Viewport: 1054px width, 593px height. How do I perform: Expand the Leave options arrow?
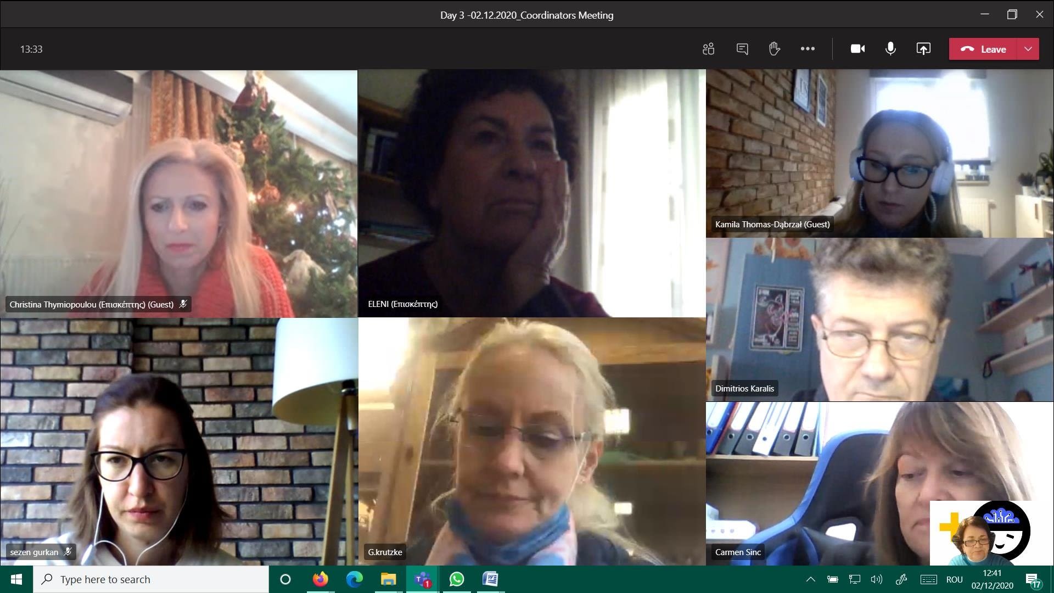[1028, 49]
